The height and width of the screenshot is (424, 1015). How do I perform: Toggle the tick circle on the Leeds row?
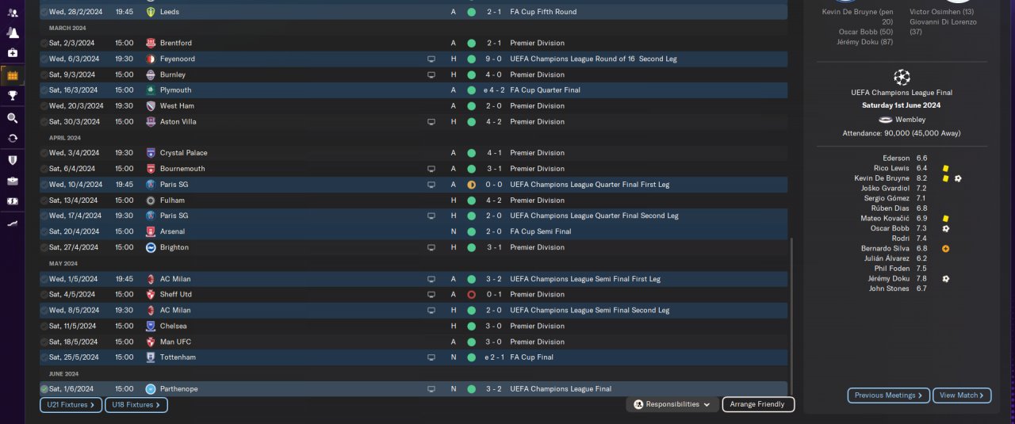pyautogui.click(x=44, y=12)
